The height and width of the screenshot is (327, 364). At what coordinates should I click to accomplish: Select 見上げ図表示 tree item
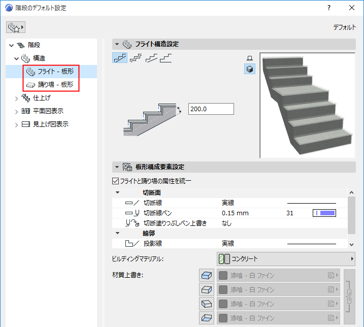pos(51,124)
